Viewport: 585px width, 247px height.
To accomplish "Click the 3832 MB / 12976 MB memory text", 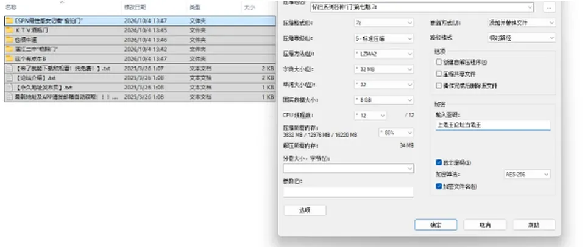I will tap(320, 135).
